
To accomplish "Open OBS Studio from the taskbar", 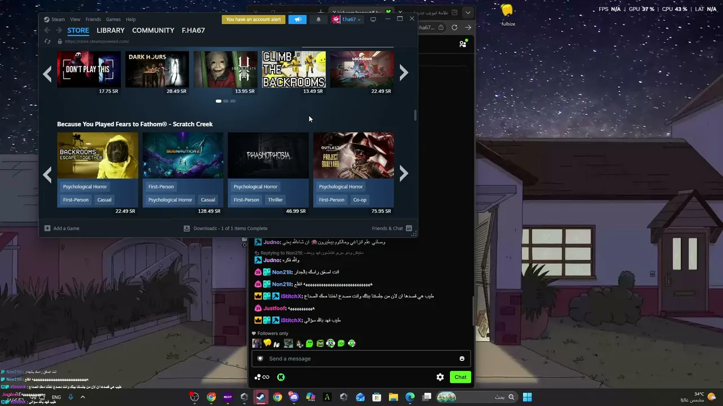I will [x=194, y=397].
